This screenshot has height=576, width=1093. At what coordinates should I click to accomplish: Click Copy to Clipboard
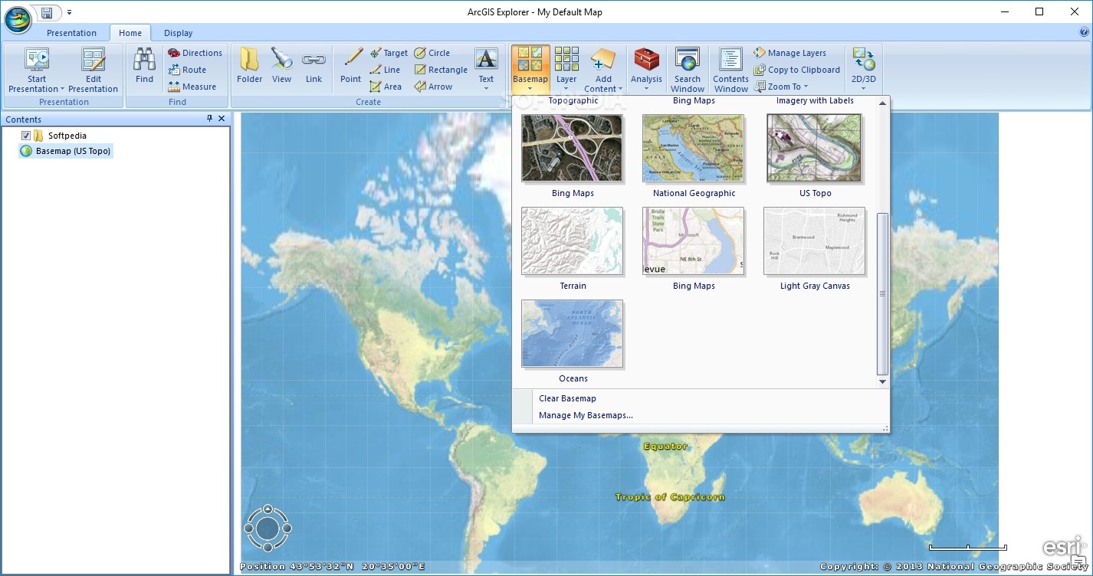(x=796, y=70)
